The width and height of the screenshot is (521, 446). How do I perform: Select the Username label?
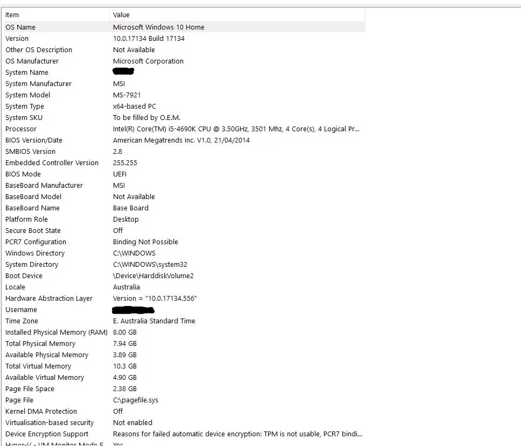[22, 309]
